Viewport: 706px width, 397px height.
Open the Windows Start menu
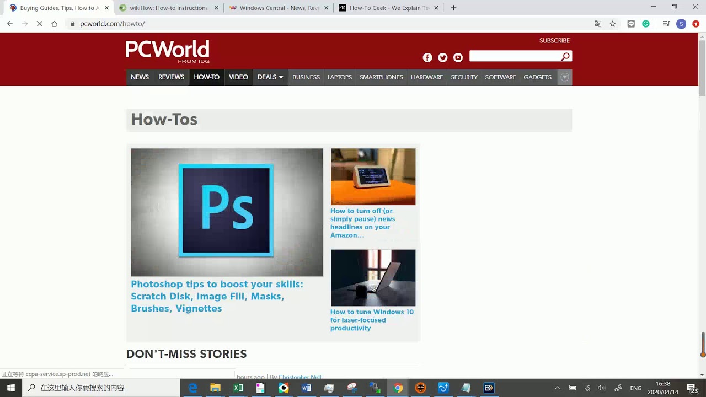[x=11, y=388]
